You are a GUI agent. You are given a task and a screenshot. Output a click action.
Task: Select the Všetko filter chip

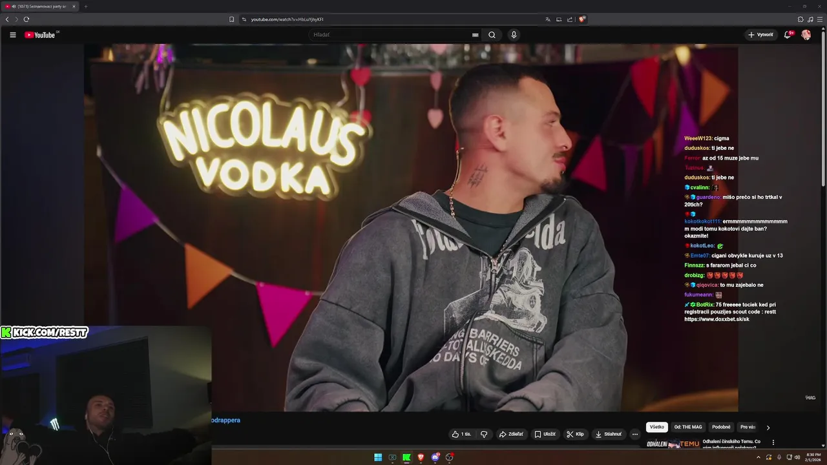[657, 427]
